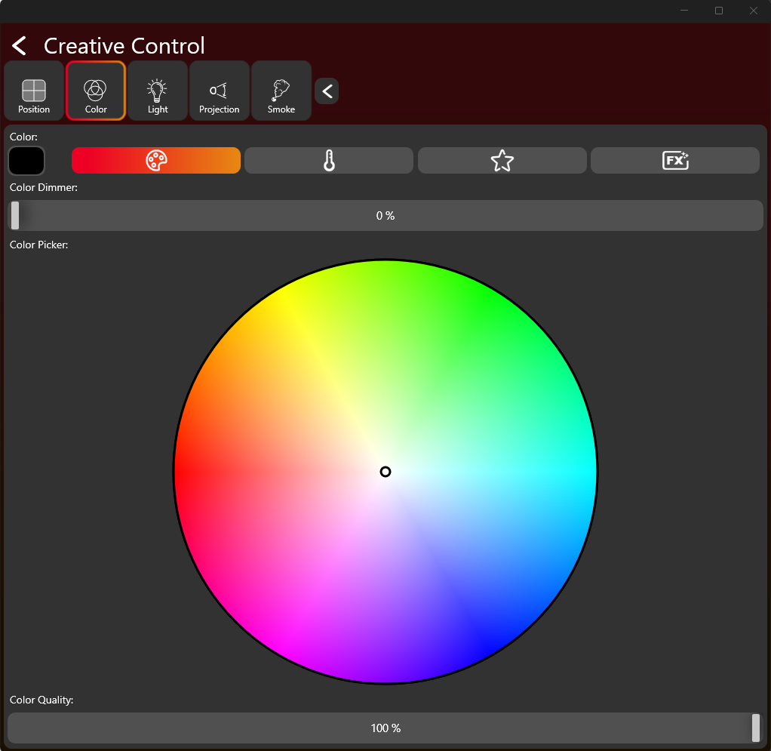This screenshot has height=751, width=771.
Task: Click the white center picker marker
Action: pyautogui.click(x=385, y=472)
